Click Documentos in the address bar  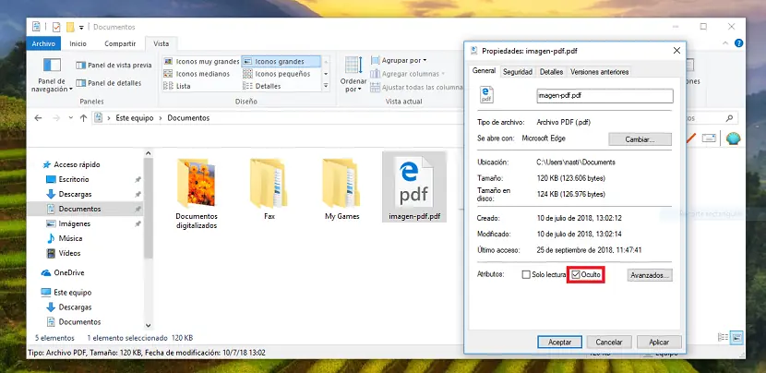(x=188, y=118)
